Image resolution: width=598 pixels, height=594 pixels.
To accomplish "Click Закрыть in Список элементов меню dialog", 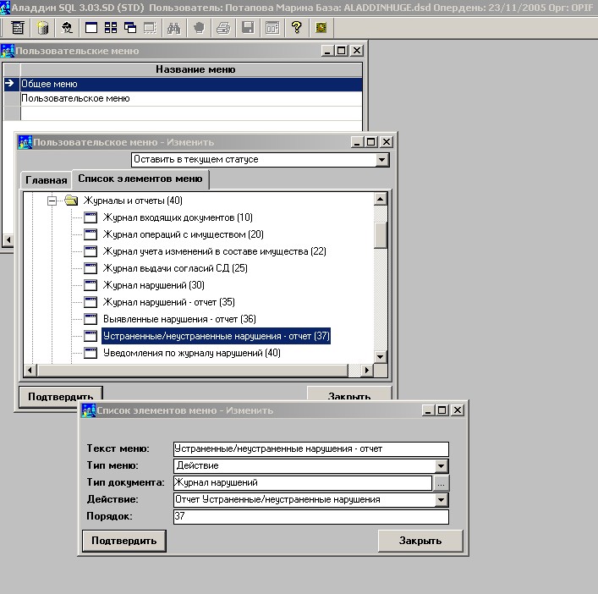I will click(420, 541).
